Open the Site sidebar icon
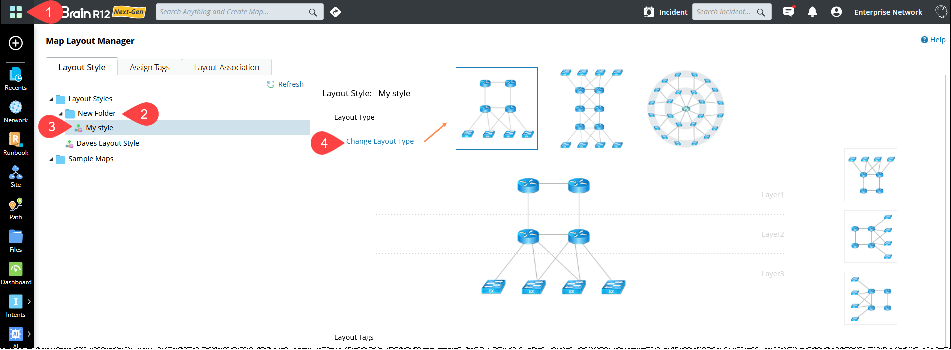951x350 pixels. [16, 176]
